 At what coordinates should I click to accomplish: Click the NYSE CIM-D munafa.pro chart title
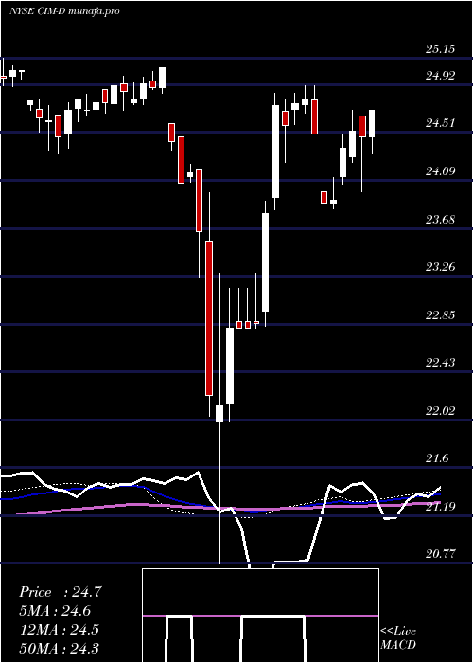64,11
